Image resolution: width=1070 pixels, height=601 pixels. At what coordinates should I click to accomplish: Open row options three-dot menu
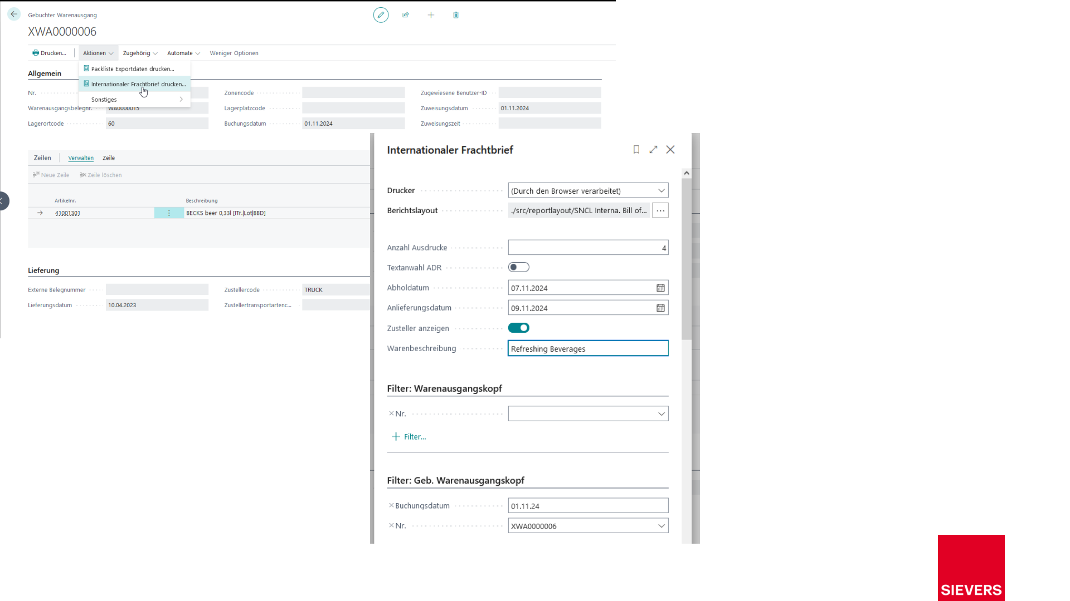[x=169, y=213]
